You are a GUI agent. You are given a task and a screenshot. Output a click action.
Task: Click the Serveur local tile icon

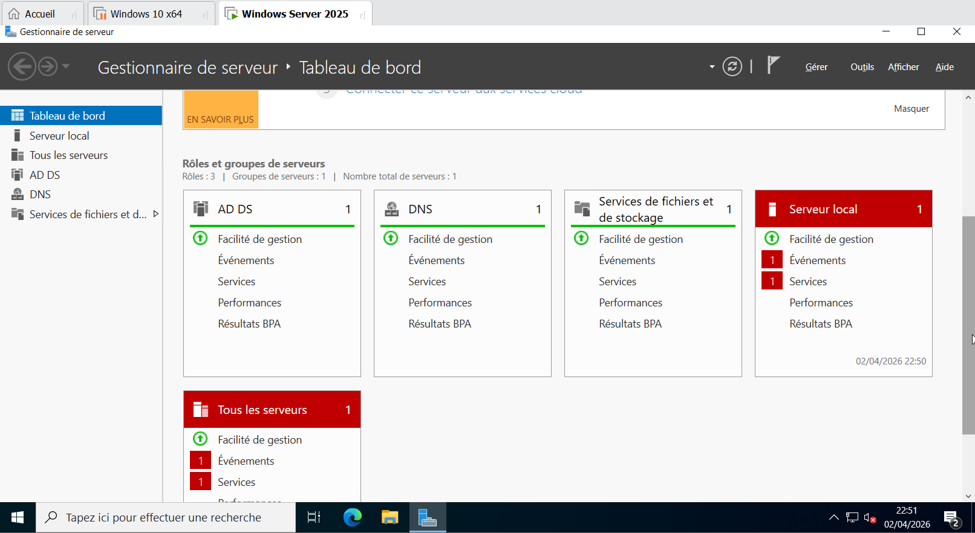[772, 209]
